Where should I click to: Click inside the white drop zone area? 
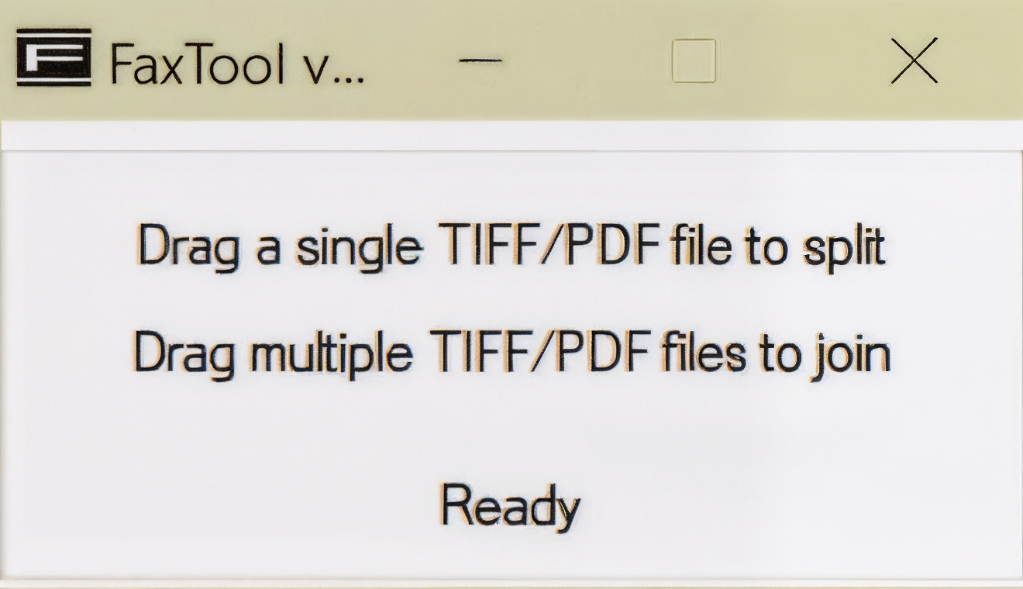coord(511,426)
